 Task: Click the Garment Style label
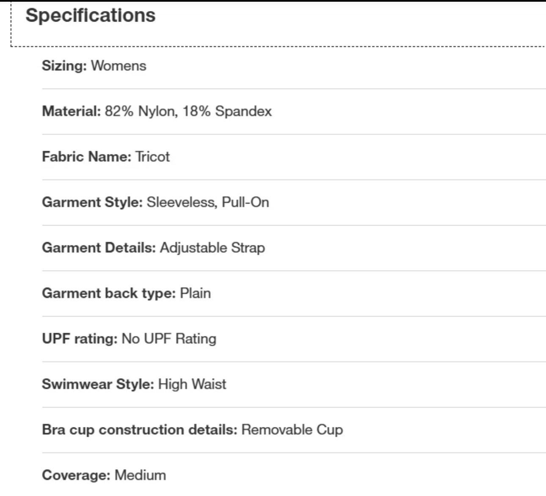pos(92,202)
